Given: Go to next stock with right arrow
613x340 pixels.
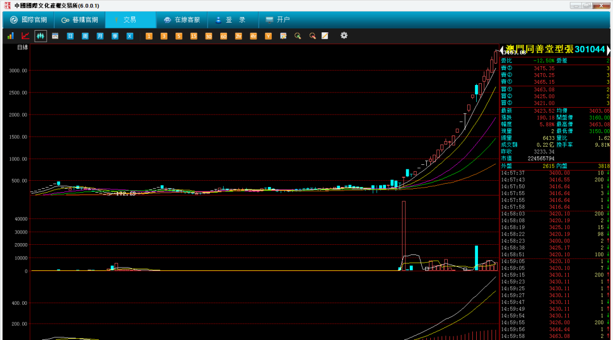Looking at the screenshot, I should click(608, 49).
